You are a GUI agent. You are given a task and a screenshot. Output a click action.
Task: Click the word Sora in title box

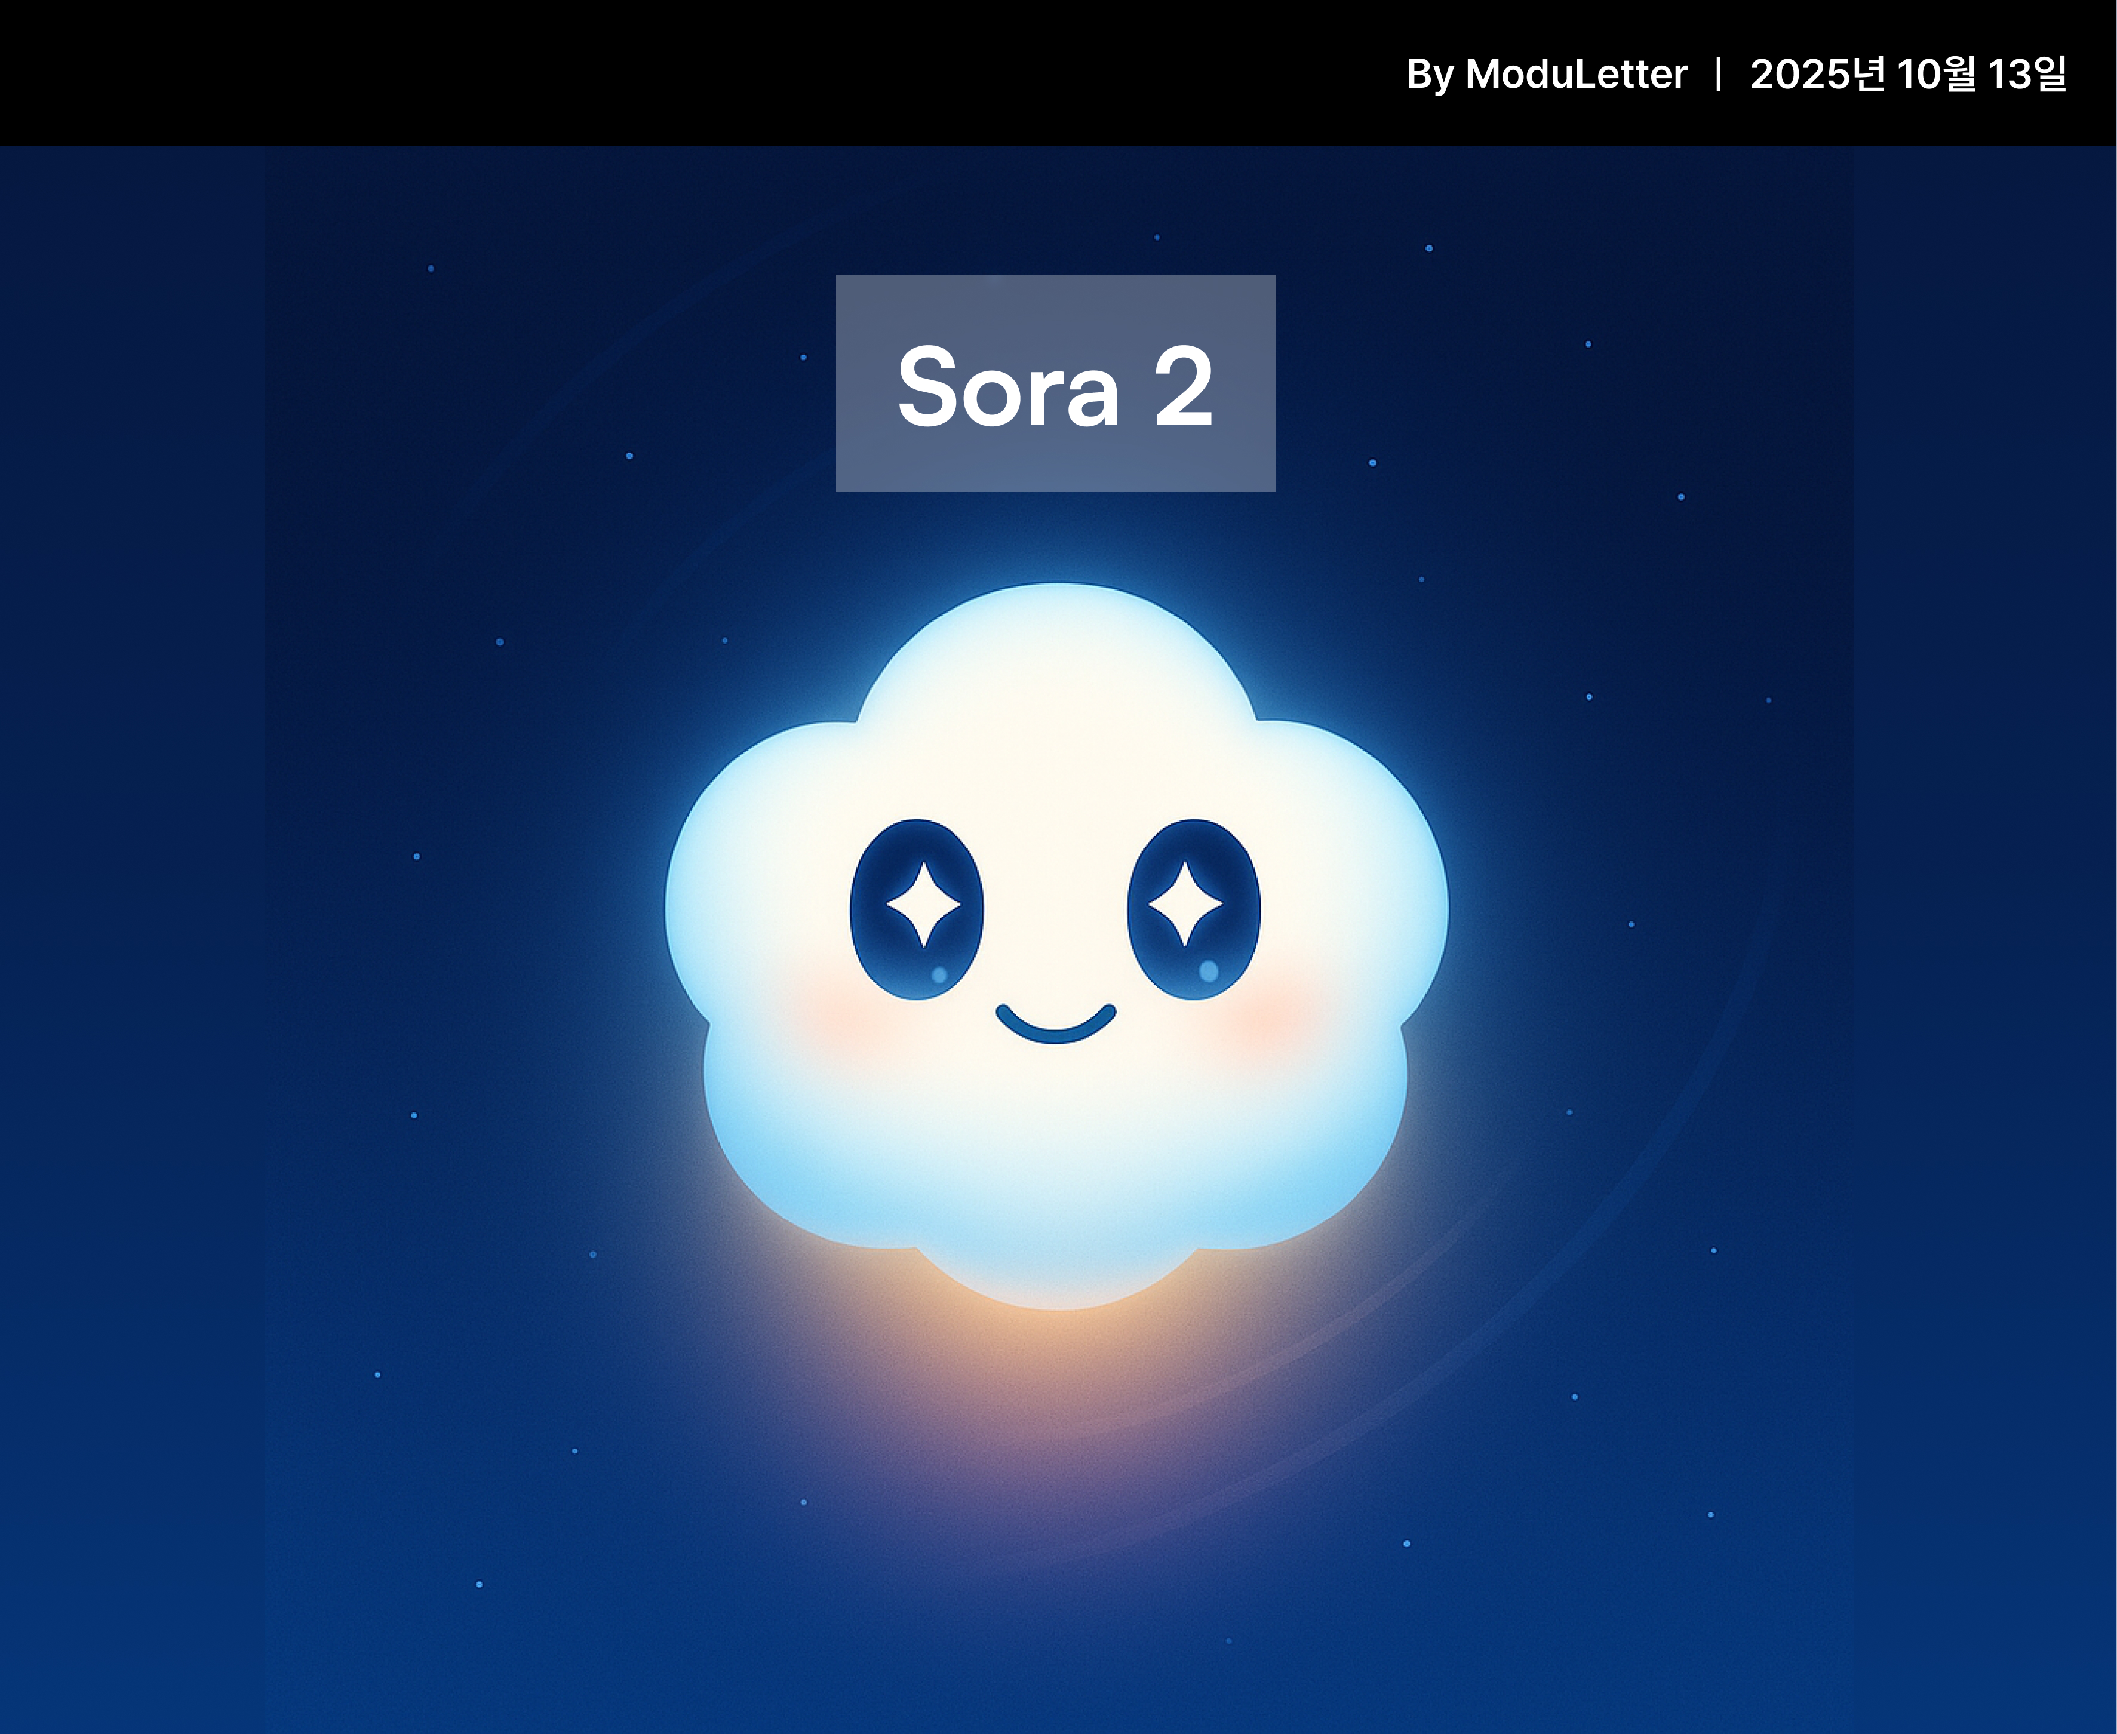pyautogui.click(x=1008, y=388)
